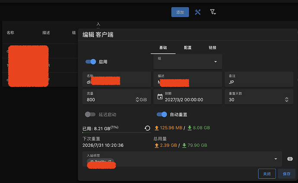Click the toggle icon beside 入站标签
This screenshot has height=183, width=298.
point(290,159)
